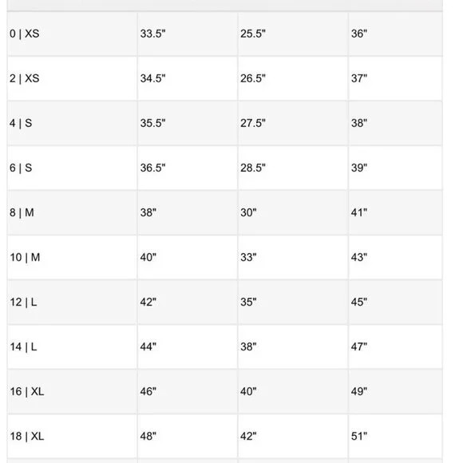
Task: Select the 36.5" measurement cell
Action: tap(188, 168)
